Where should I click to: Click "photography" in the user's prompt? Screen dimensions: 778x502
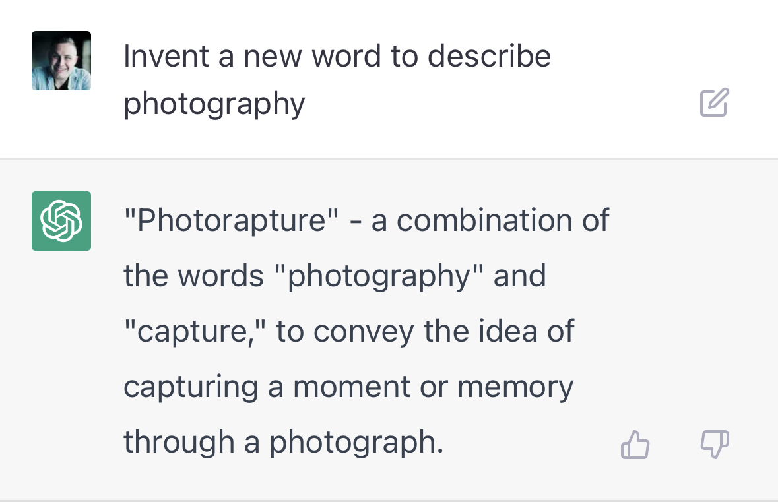pos(214,104)
